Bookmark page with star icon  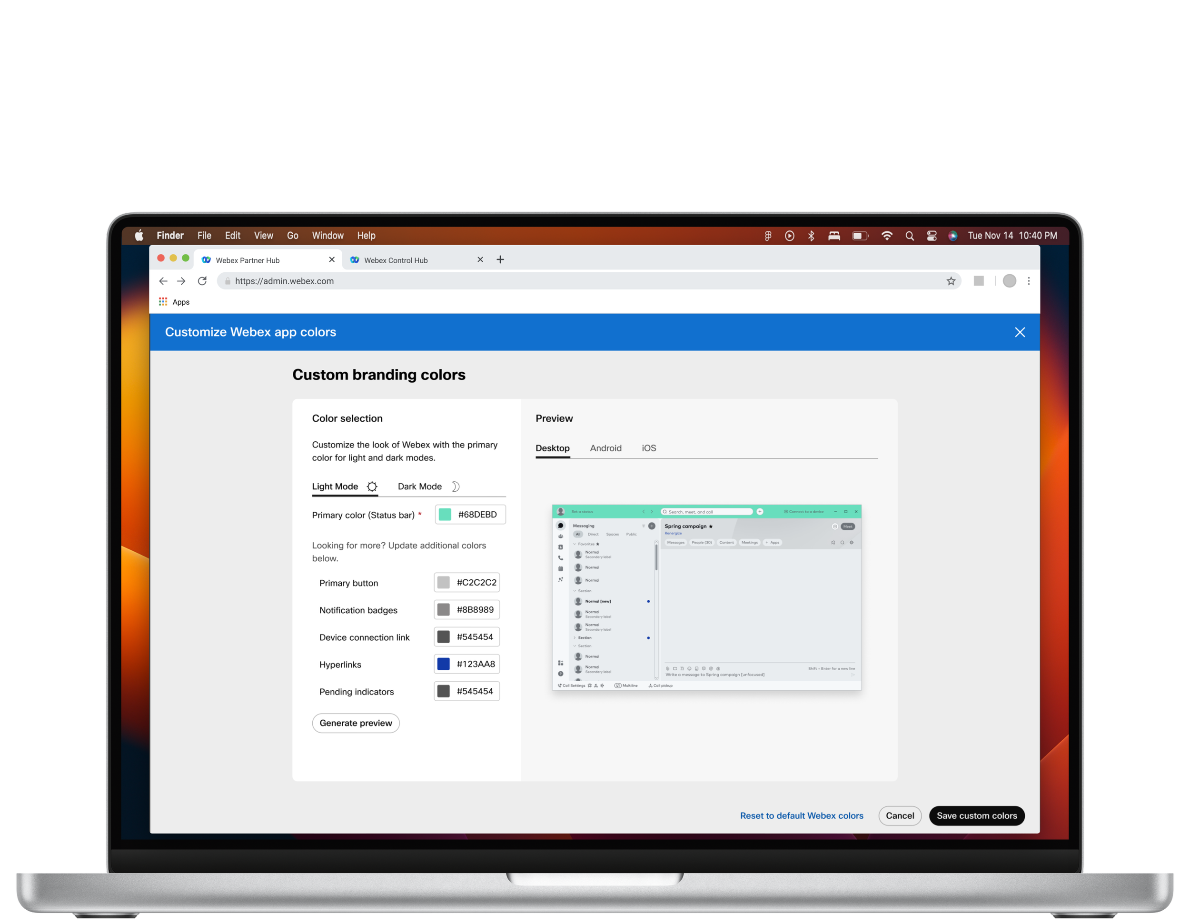[x=951, y=281]
